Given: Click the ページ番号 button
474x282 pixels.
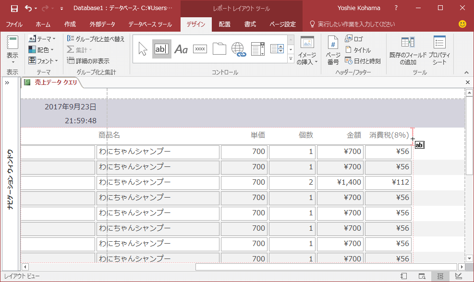Looking at the screenshot, I should point(333,50).
